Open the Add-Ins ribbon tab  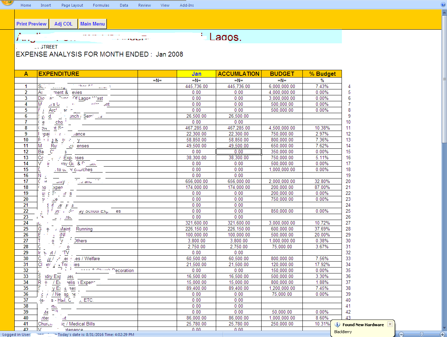point(187,5)
